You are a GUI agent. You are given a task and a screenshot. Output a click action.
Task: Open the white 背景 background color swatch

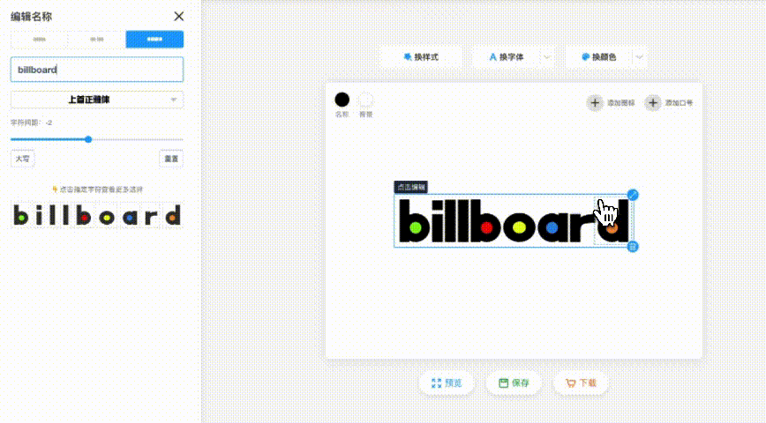pyautogui.click(x=365, y=100)
